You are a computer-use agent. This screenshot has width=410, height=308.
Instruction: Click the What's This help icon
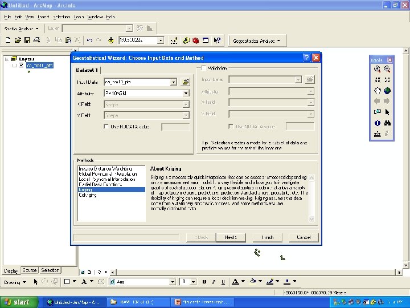pyautogui.click(x=217, y=40)
